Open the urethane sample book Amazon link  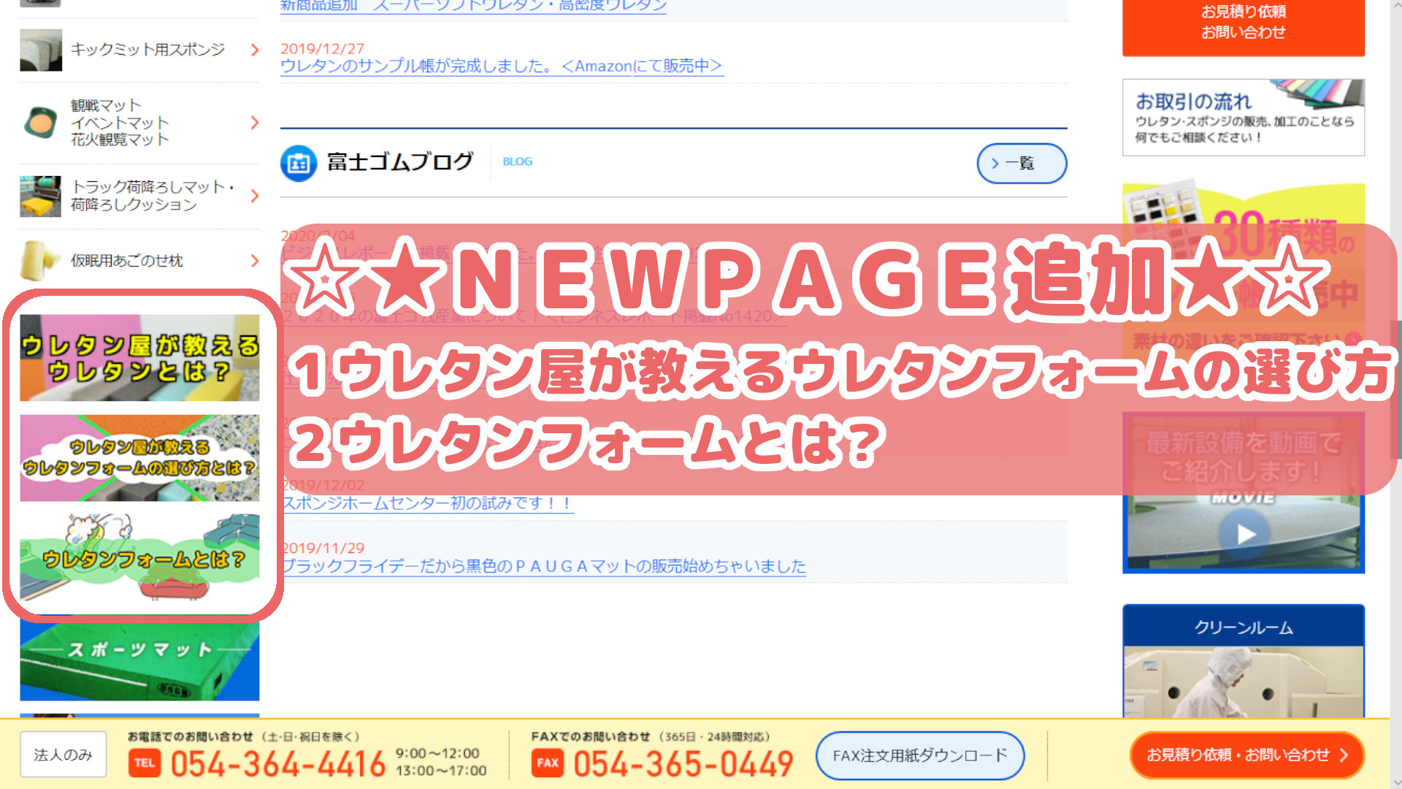[x=501, y=66]
